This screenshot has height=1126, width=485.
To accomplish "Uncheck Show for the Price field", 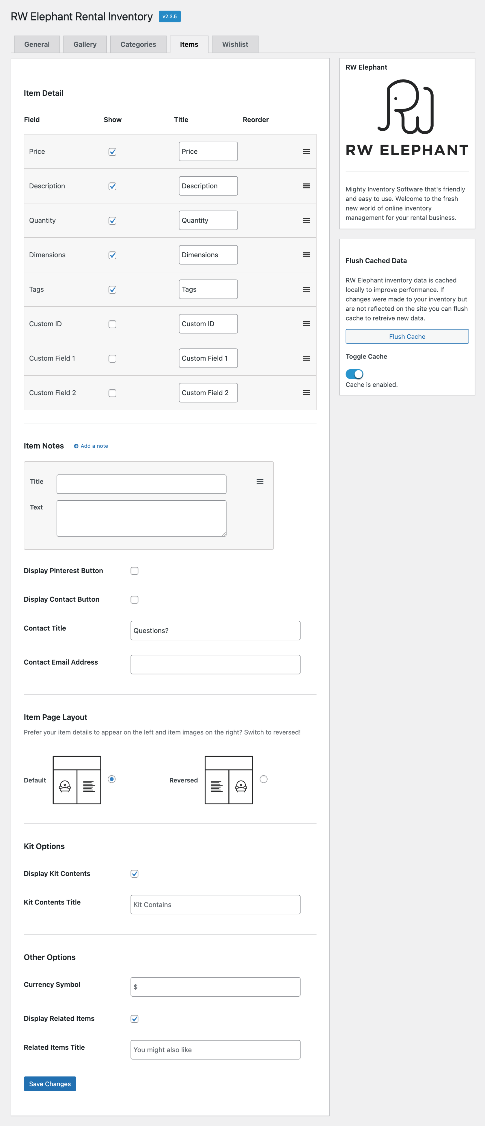I will (112, 152).
